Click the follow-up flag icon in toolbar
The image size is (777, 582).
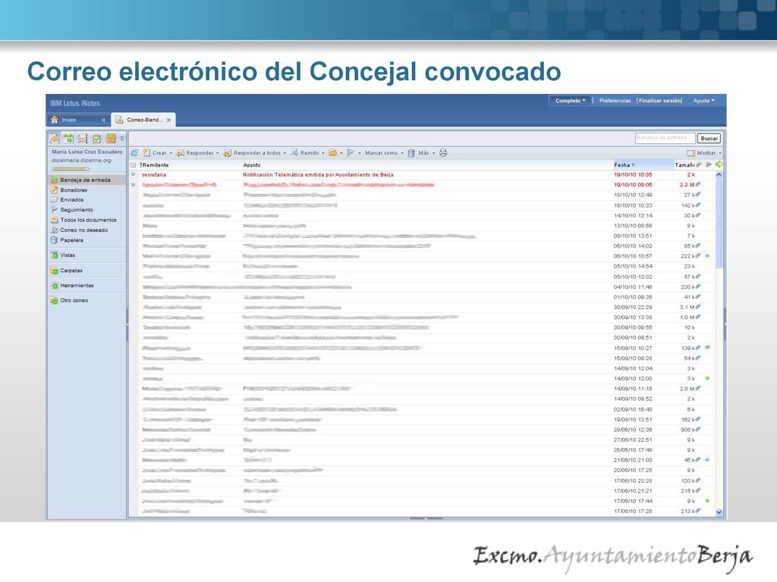pyautogui.click(x=351, y=153)
